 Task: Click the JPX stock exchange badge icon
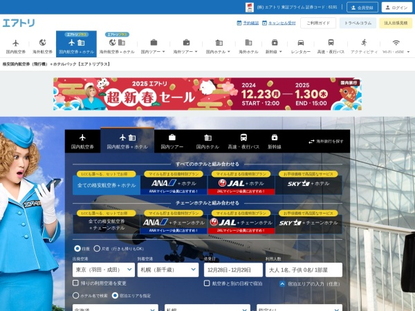250,7
